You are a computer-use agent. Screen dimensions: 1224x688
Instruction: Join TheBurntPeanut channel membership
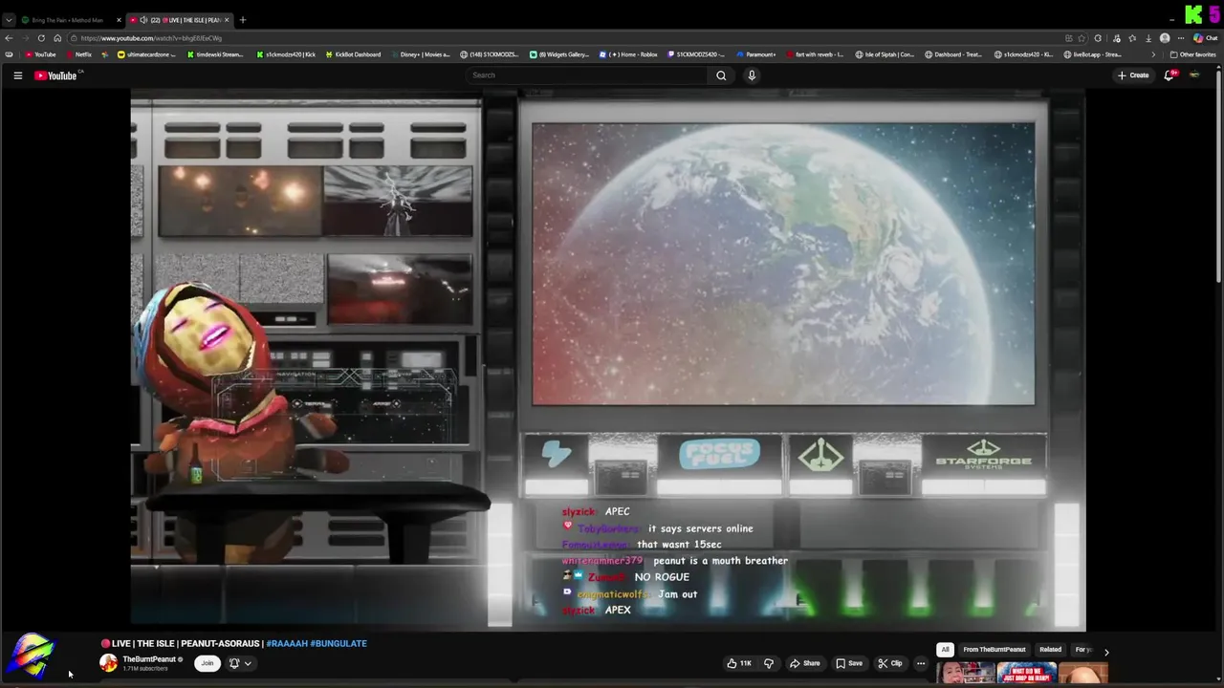[x=207, y=663]
